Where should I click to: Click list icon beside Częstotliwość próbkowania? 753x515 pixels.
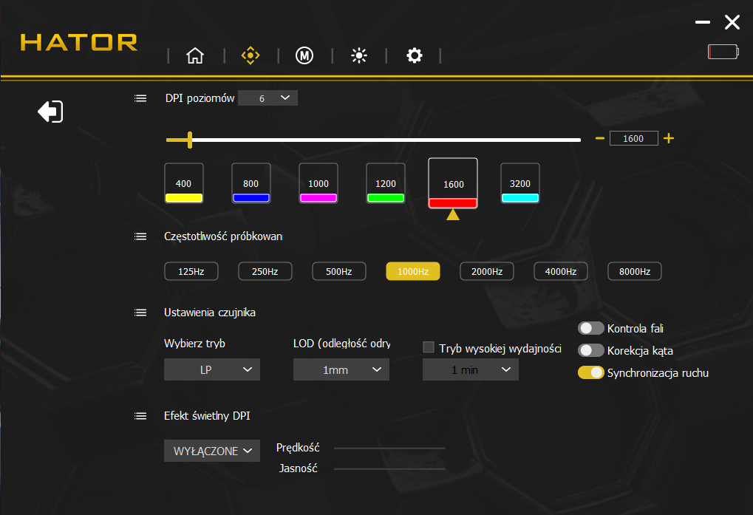point(140,236)
